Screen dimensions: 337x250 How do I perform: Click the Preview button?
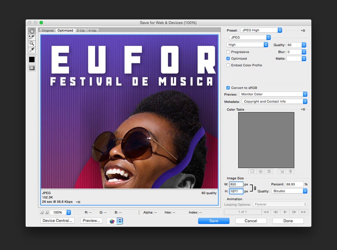tap(91, 221)
